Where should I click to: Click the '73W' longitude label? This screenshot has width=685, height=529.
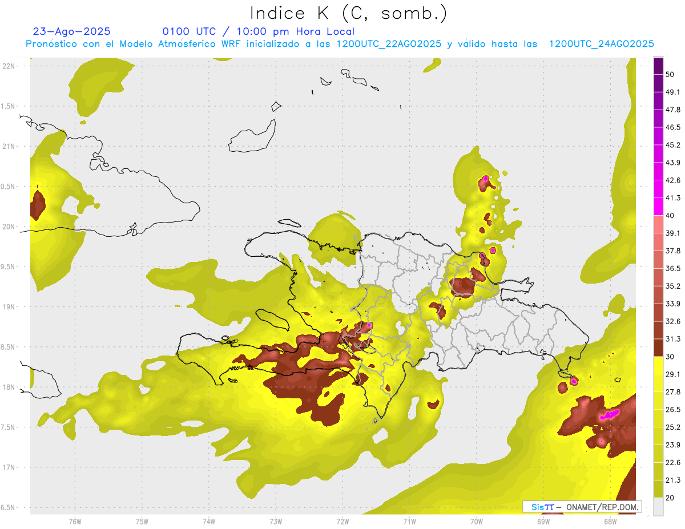point(276,521)
